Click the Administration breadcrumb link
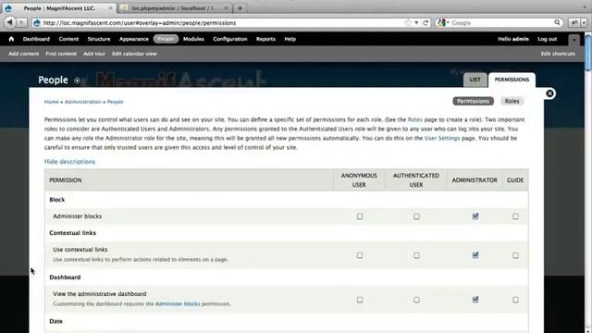Screen dimensions: 592x333 pyautogui.click(x=83, y=102)
